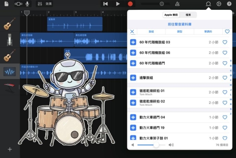
Task: Select the 60 年代隨機過門 loop name
Action: pos(152,63)
